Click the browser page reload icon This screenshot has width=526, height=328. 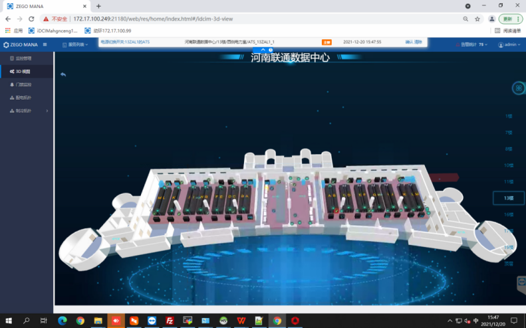(31, 19)
